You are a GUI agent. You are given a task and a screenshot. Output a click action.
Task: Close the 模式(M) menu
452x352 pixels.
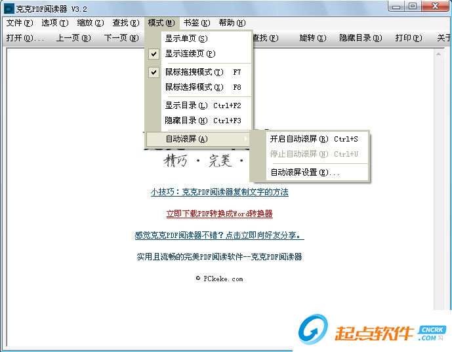(x=161, y=23)
